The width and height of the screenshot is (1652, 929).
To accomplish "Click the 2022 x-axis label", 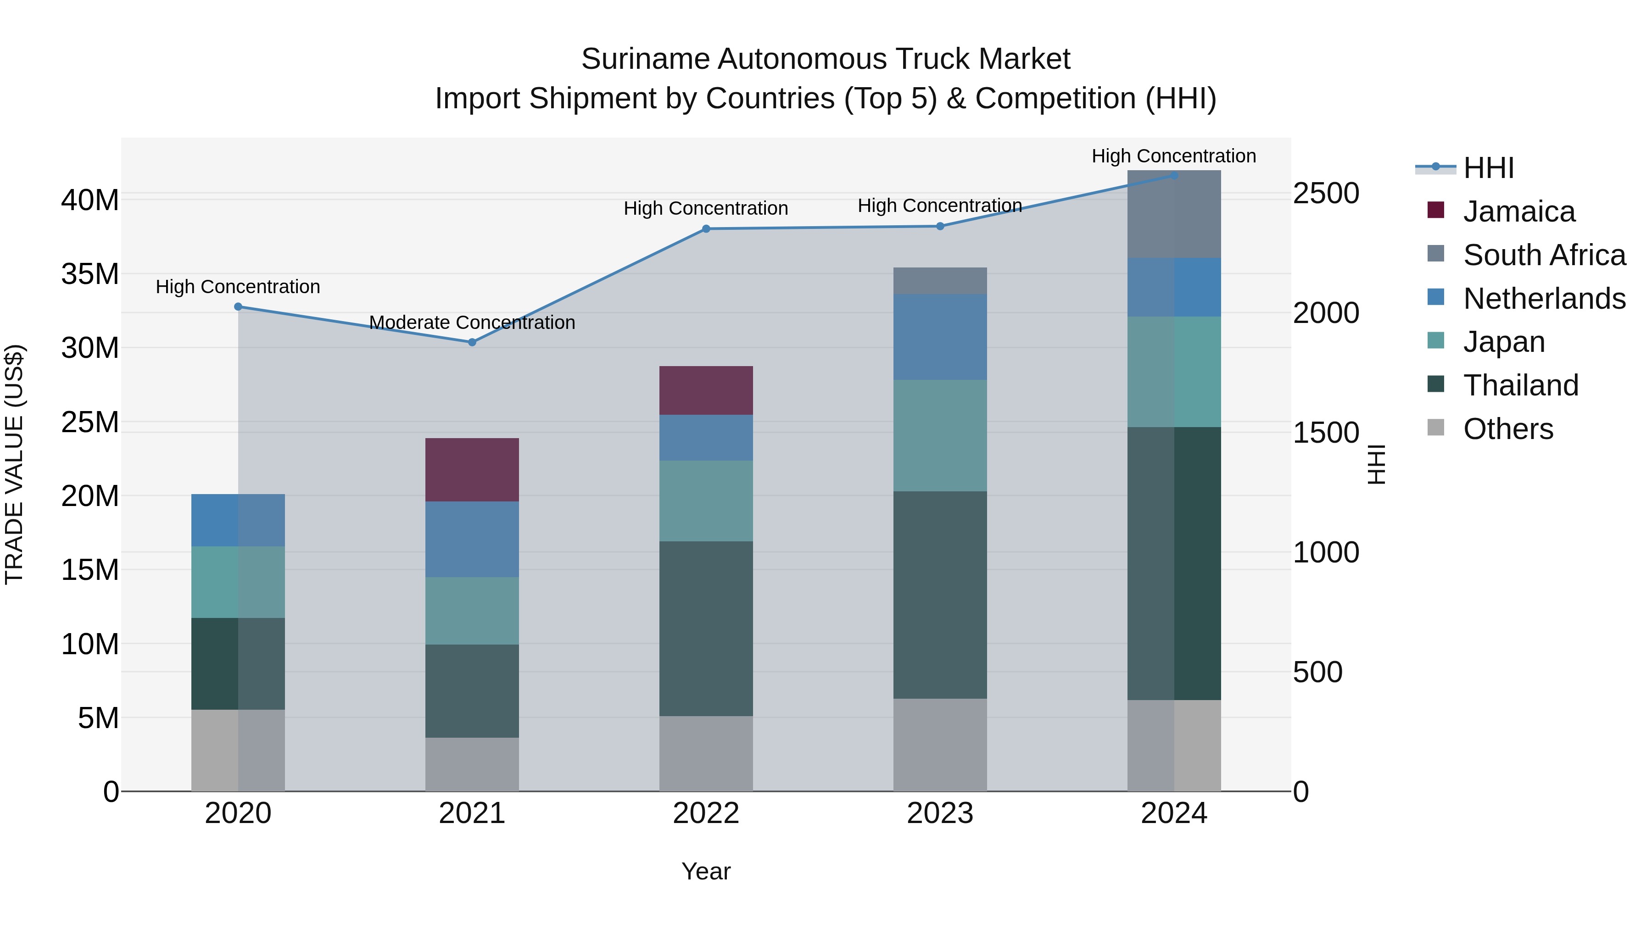I will click(706, 813).
